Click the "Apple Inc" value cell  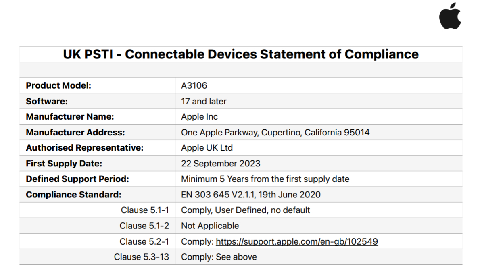pyautogui.click(x=199, y=117)
